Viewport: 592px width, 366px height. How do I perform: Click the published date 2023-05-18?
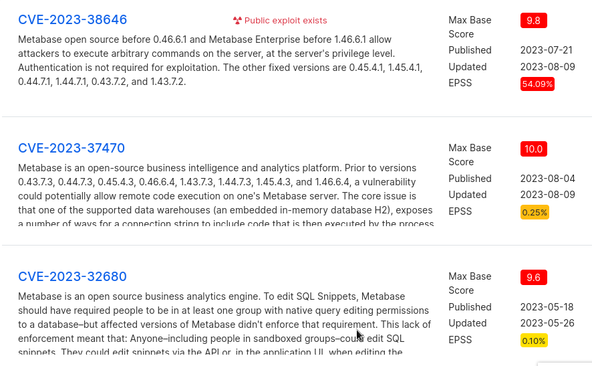[547, 306]
